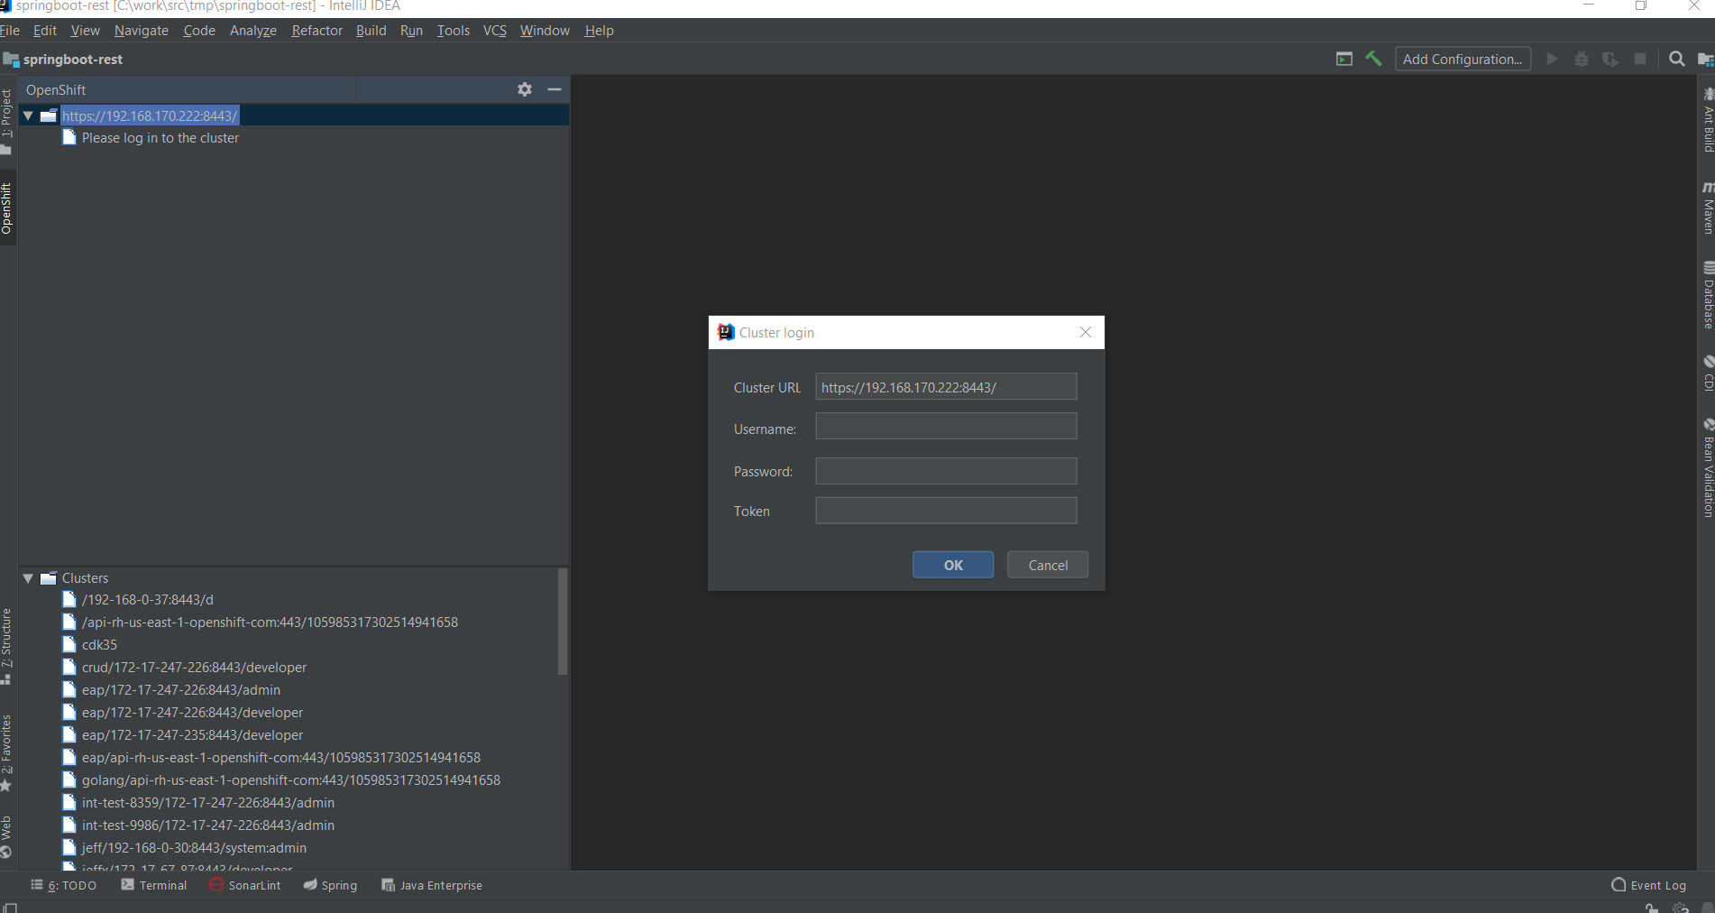Viewport: 1715px width, 913px height.
Task: Open the Spring tool window
Action: [x=330, y=885]
